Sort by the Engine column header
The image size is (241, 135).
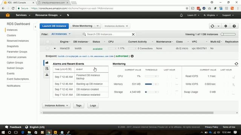(x=64, y=42)
